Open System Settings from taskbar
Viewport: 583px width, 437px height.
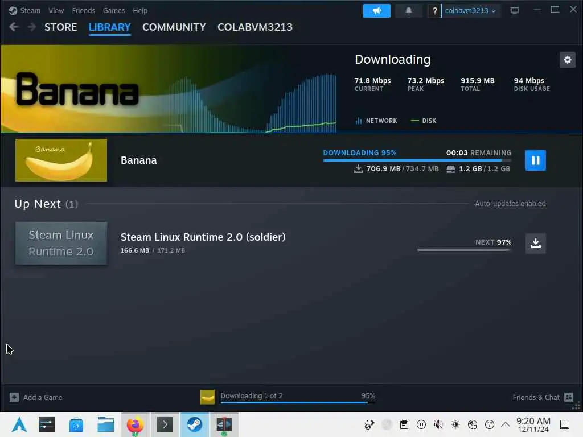47,424
